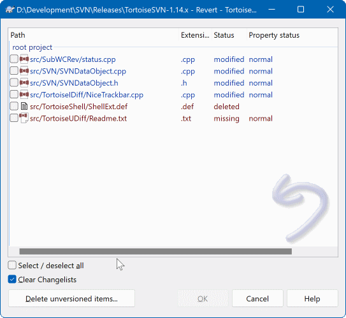Screen dimensions: 346x318
Task: Click the file icon for status.cpp
Action: (24, 59)
